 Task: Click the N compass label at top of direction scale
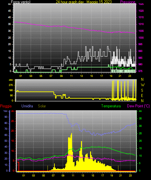pyautogui.click(x=142, y=79)
